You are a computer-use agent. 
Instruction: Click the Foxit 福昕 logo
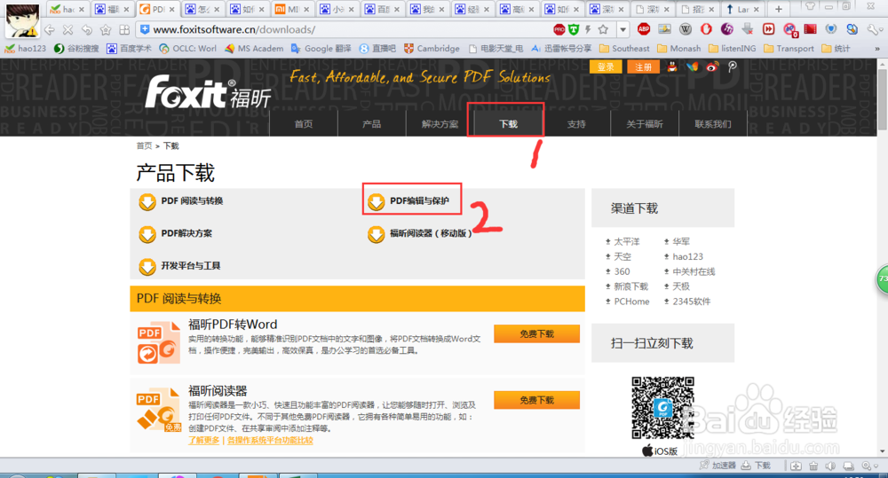(x=208, y=92)
